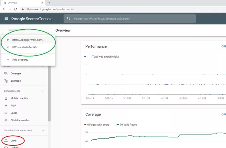The height and width of the screenshot is (148, 226).
Task: Click the Sitemaps tree icon
Action: point(6,81)
